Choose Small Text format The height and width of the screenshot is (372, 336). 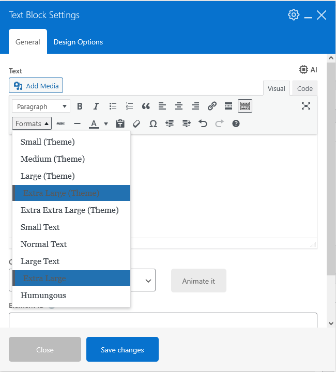[x=71, y=227]
